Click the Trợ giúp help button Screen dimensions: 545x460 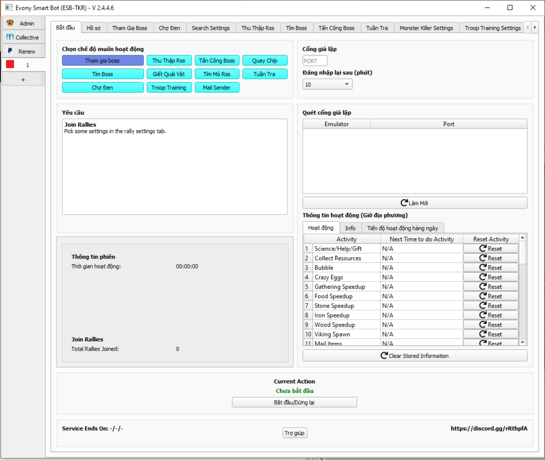(295, 433)
